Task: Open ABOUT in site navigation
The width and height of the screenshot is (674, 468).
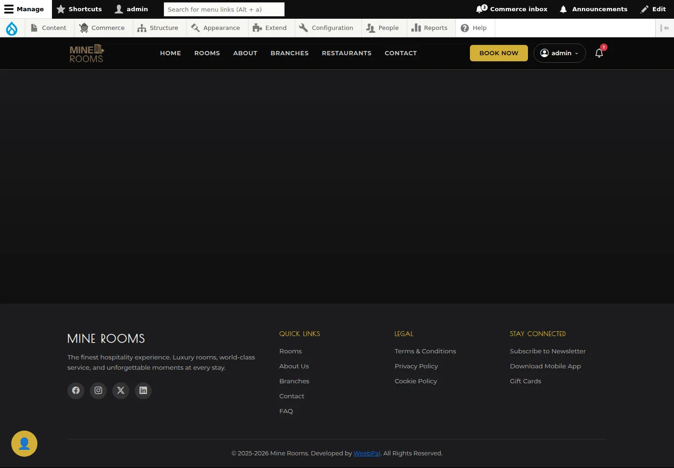Action: 245,53
